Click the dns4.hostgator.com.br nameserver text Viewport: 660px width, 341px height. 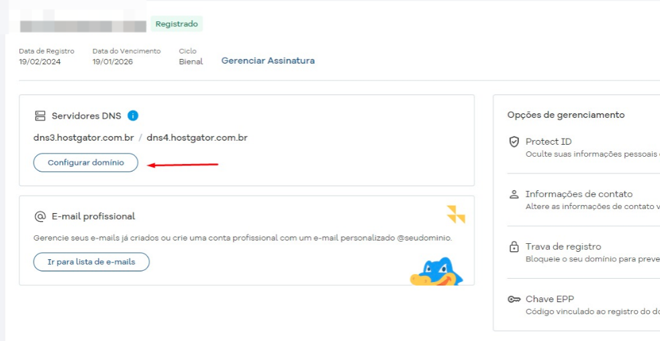point(197,138)
